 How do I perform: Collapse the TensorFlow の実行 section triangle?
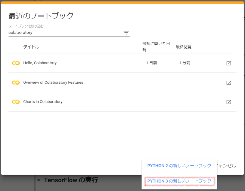[39, 180]
